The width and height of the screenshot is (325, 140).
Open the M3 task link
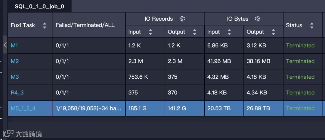coord(15,77)
